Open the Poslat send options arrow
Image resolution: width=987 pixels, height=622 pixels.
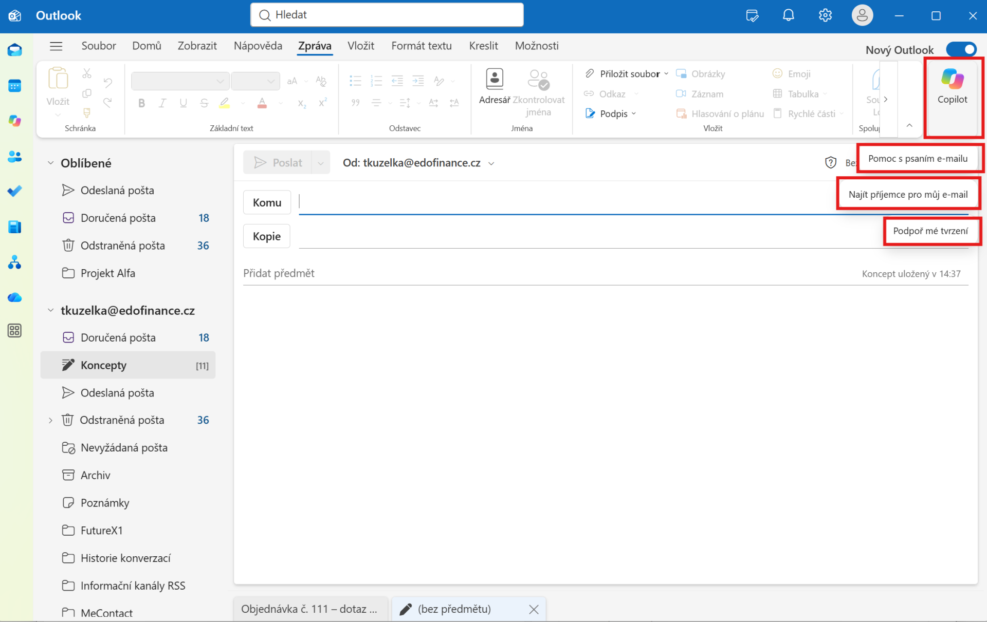point(321,163)
